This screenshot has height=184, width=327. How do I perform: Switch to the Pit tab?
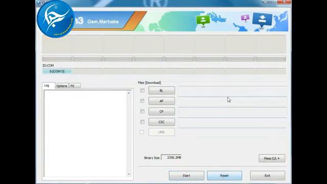pyautogui.click(x=75, y=86)
